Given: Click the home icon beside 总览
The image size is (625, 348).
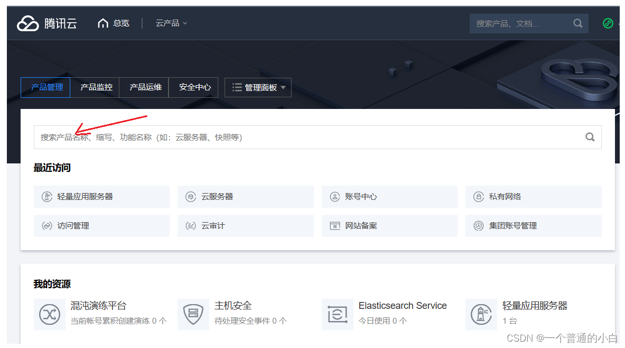Looking at the screenshot, I should [x=103, y=24].
